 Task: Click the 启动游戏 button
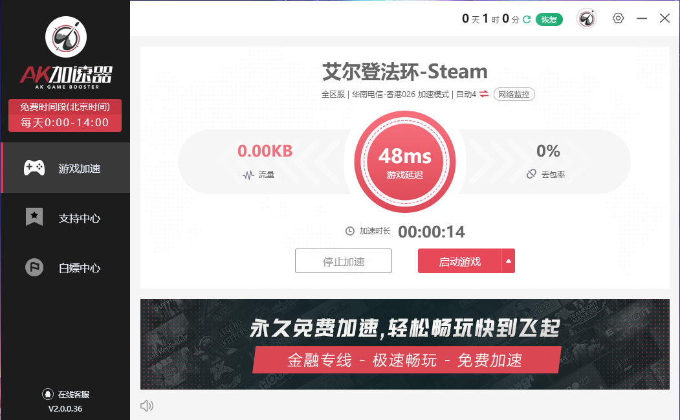459,261
